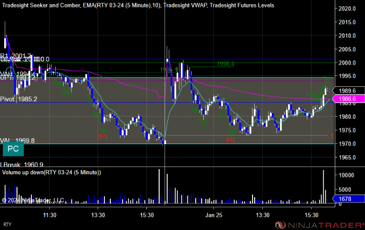
Task: Click the 1995.0 price axis label
Action: click(x=347, y=76)
